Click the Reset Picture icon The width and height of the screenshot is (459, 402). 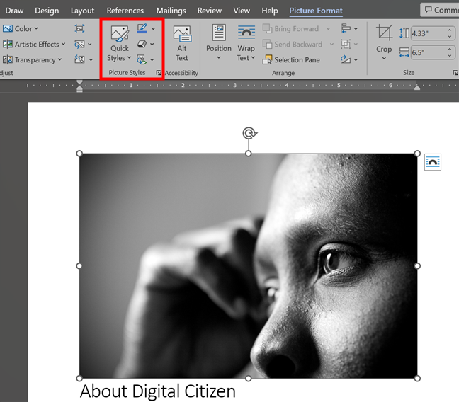(79, 59)
